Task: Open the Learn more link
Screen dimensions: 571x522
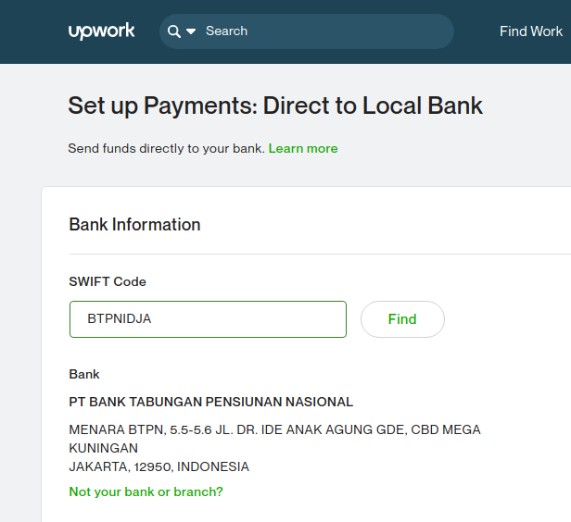Action: [303, 148]
